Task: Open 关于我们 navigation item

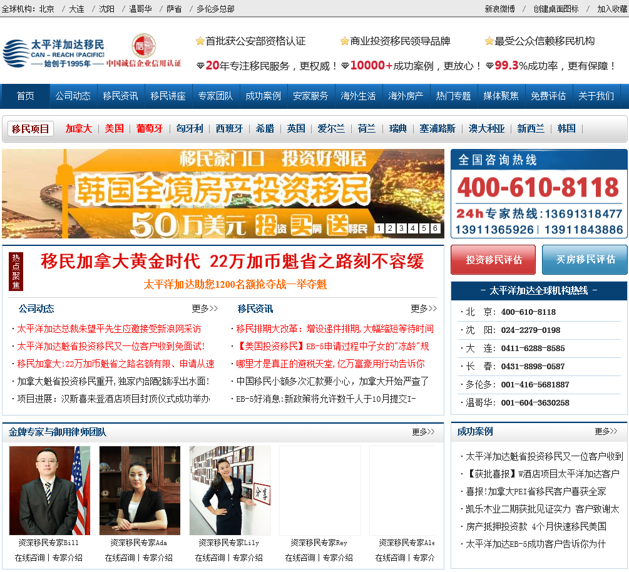Action: click(x=596, y=96)
